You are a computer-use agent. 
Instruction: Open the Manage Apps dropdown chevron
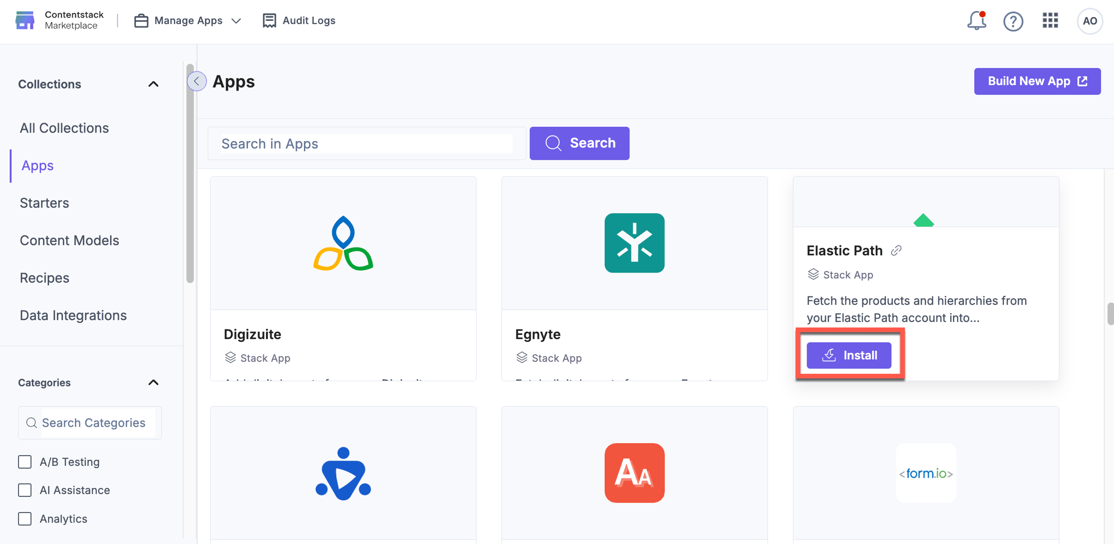(236, 21)
